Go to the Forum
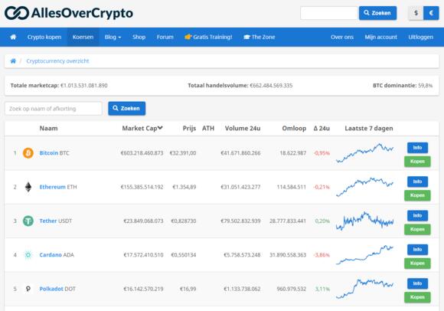The width and height of the screenshot is (444, 311). pos(165,37)
